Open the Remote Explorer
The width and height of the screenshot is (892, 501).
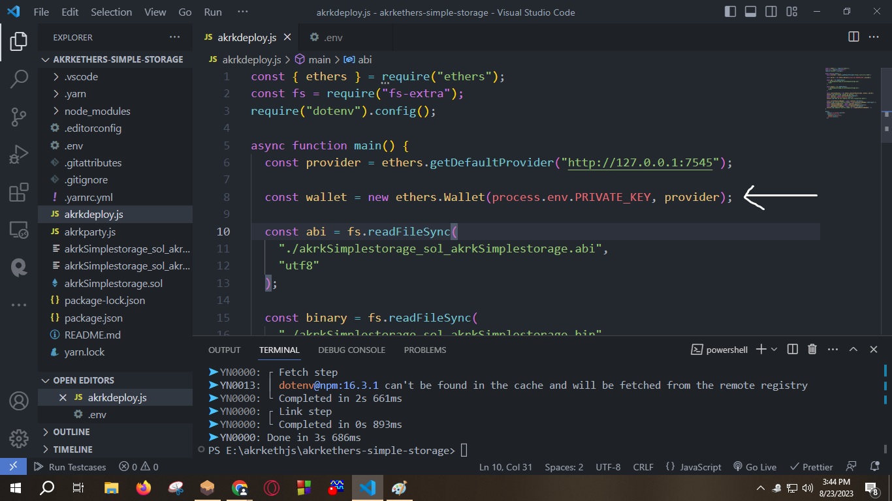pyautogui.click(x=19, y=230)
